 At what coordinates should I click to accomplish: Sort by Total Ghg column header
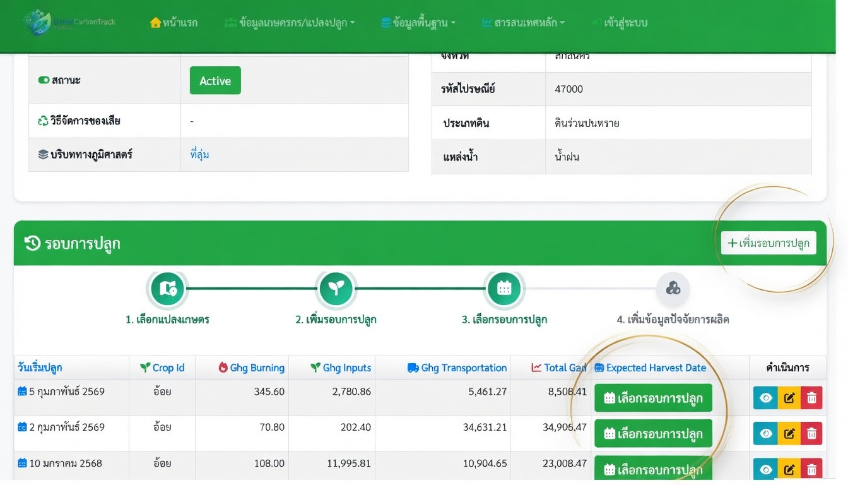559,368
